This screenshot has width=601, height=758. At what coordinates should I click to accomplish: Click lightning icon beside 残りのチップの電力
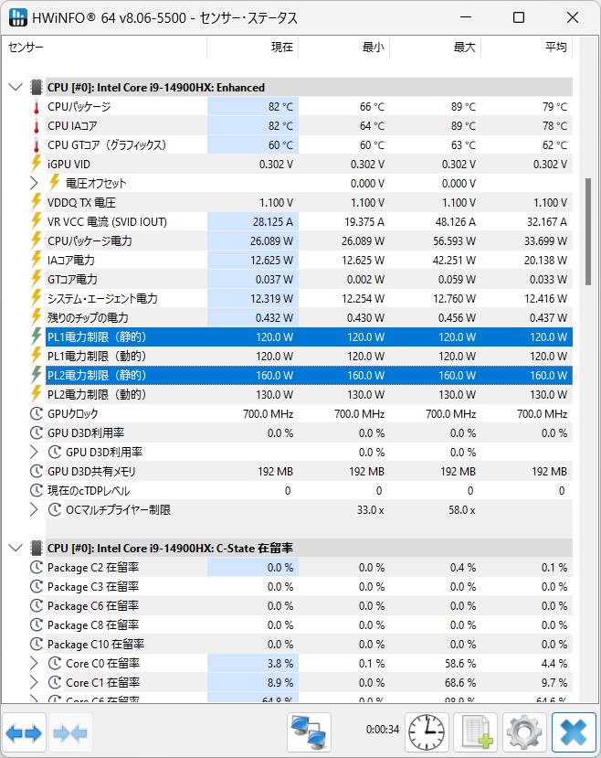pyautogui.click(x=37, y=317)
